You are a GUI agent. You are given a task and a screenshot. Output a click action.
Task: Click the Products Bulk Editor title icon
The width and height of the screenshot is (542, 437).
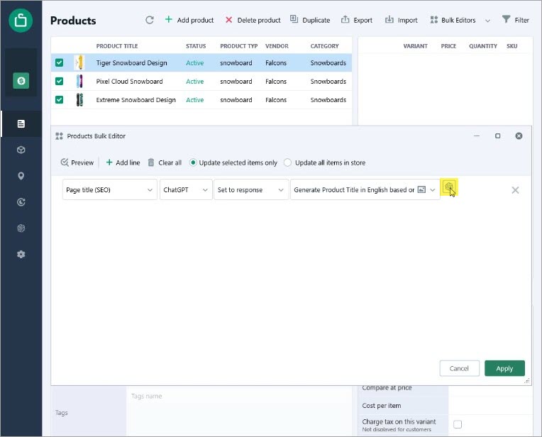(59, 136)
